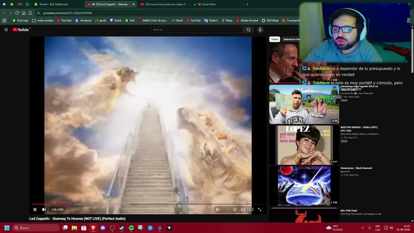This screenshot has height=233, width=414.
Task: Cast the video to another device
Action: click(251, 209)
